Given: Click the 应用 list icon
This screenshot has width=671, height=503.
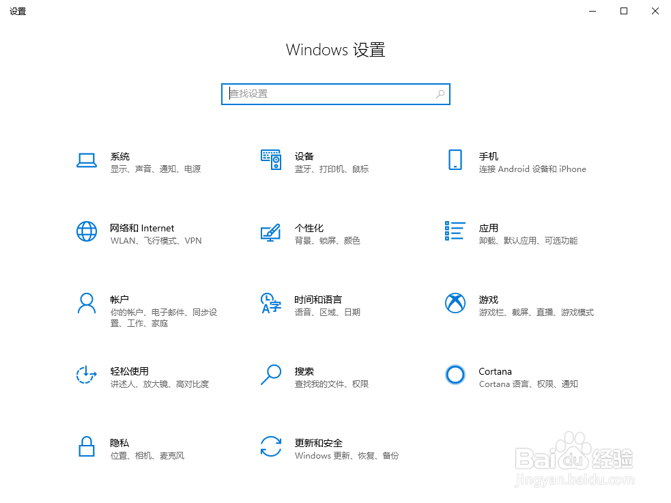Looking at the screenshot, I should [x=455, y=231].
